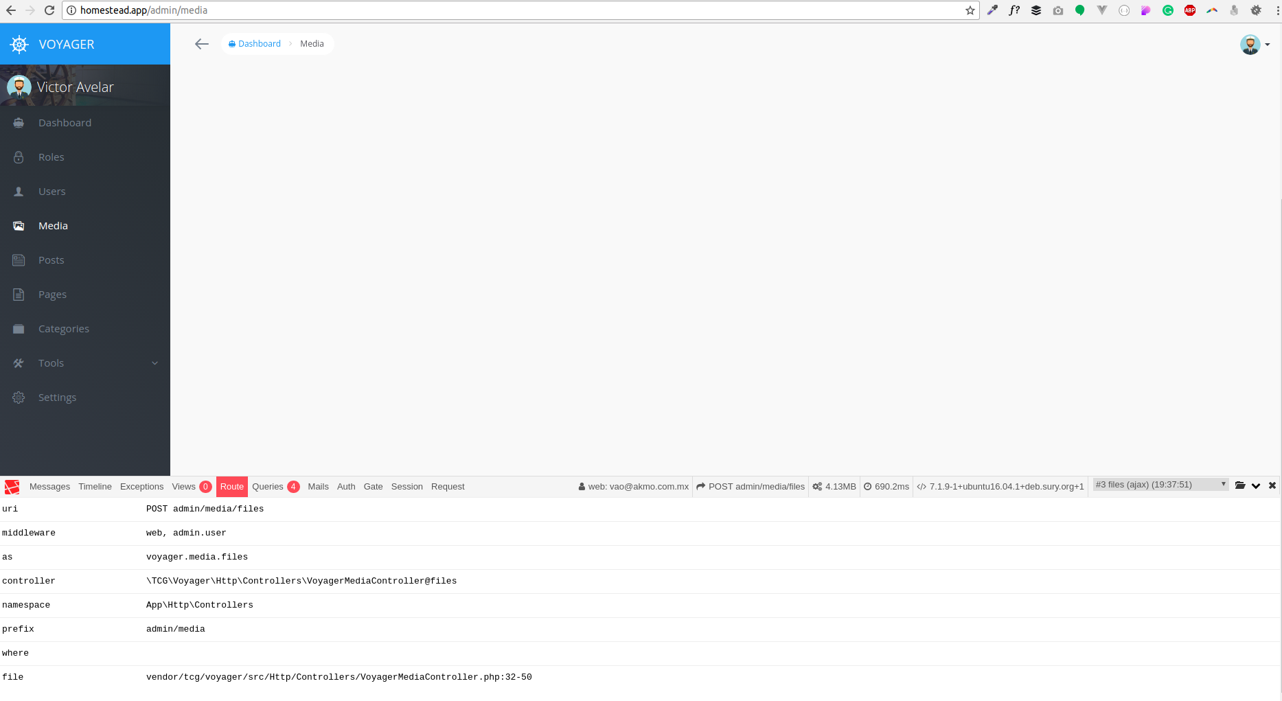Click the browser back arrow
The height and width of the screenshot is (701, 1282).
click(10, 10)
